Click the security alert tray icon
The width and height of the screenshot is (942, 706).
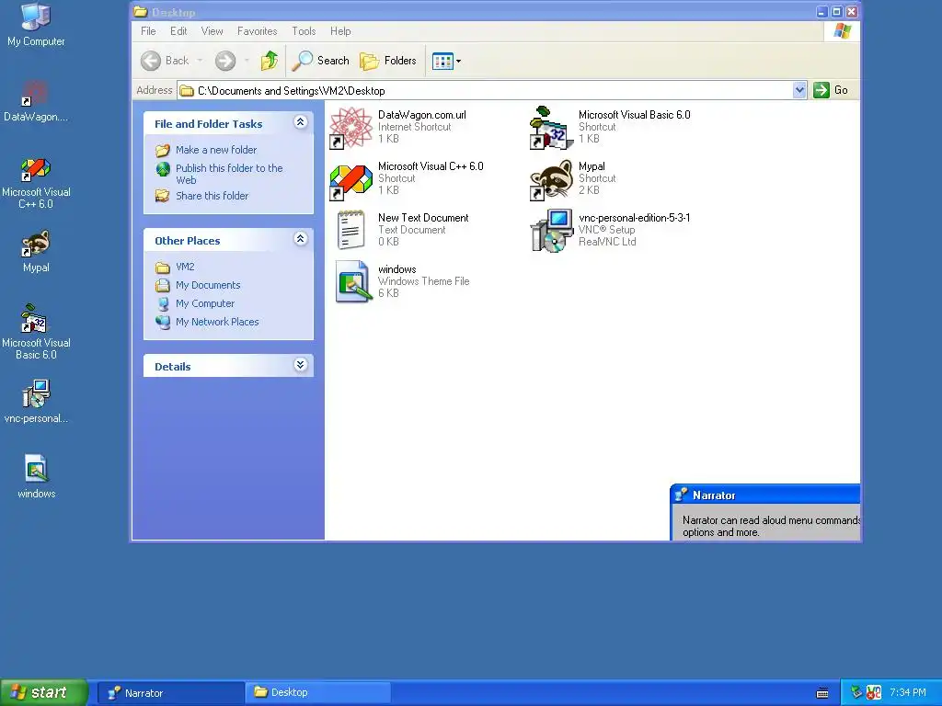click(x=874, y=693)
